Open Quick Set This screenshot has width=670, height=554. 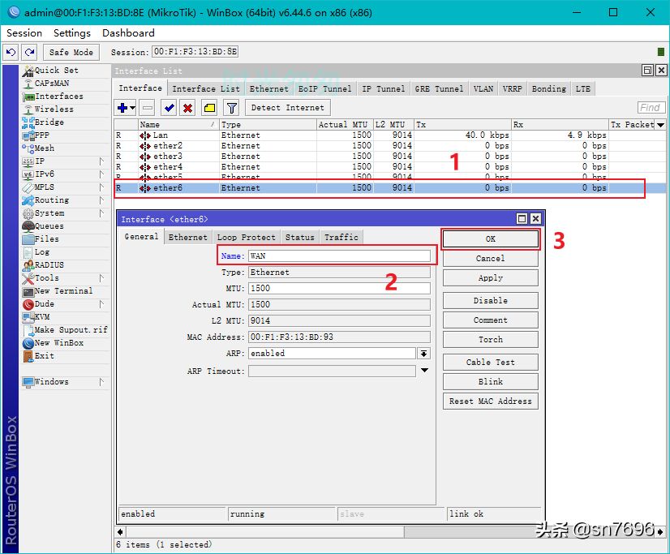pyautogui.click(x=56, y=70)
